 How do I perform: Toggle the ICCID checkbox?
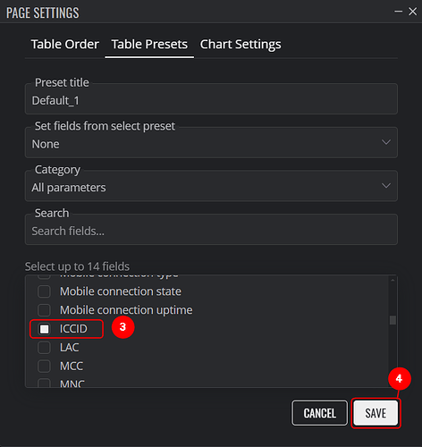click(44, 329)
